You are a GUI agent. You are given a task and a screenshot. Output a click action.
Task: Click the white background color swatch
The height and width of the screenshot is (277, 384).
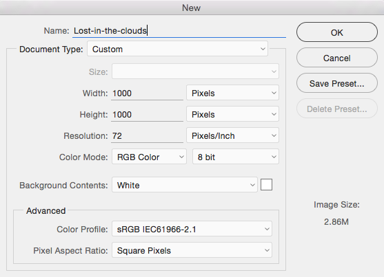pos(266,184)
